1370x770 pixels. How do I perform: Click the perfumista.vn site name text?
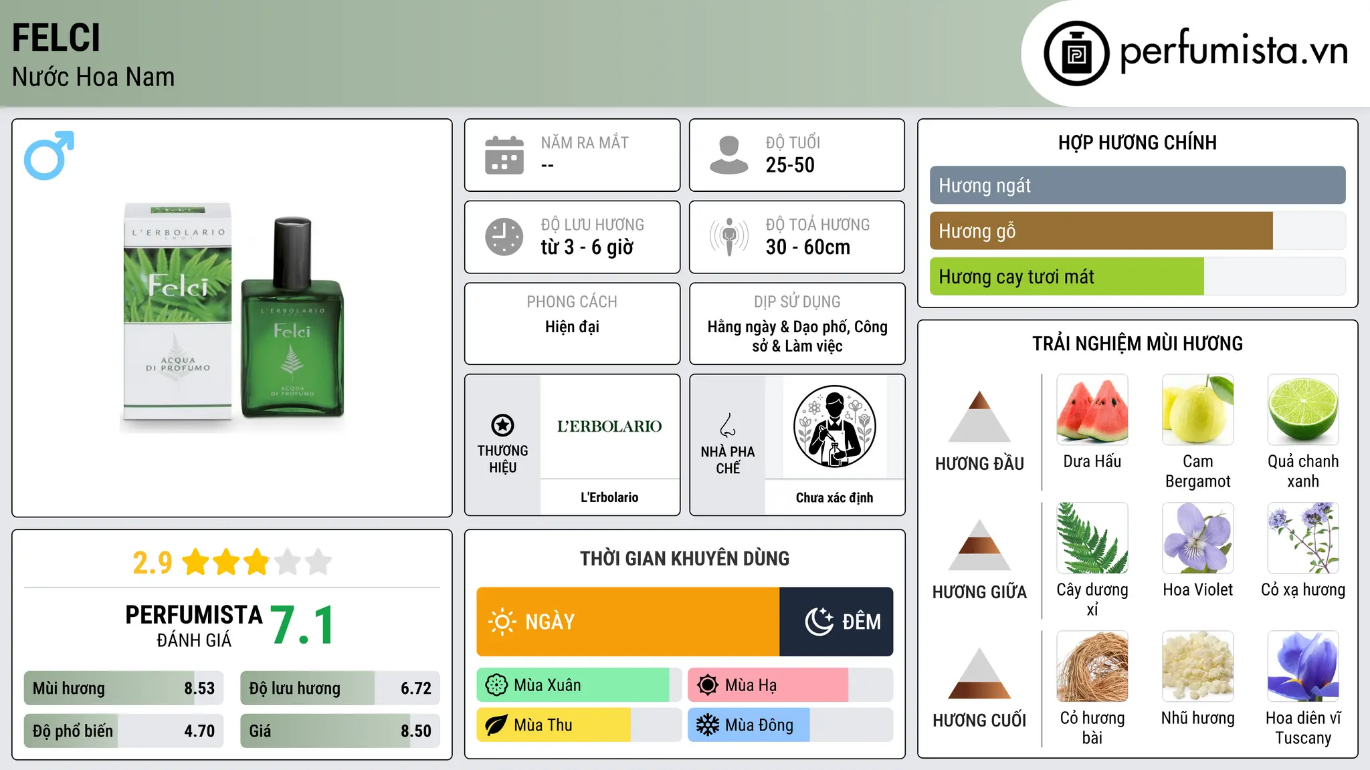tap(1234, 50)
